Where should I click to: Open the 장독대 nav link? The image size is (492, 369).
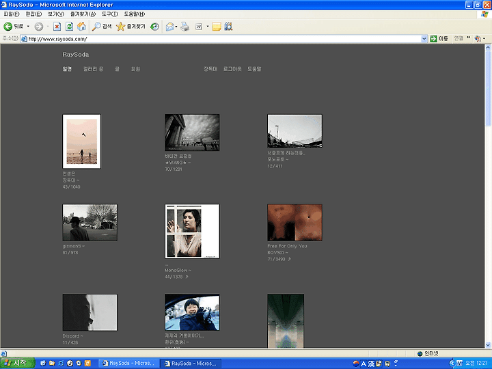pyautogui.click(x=210, y=69)
